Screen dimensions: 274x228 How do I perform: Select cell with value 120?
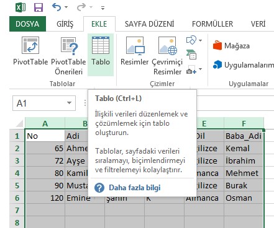click(45, 198)
